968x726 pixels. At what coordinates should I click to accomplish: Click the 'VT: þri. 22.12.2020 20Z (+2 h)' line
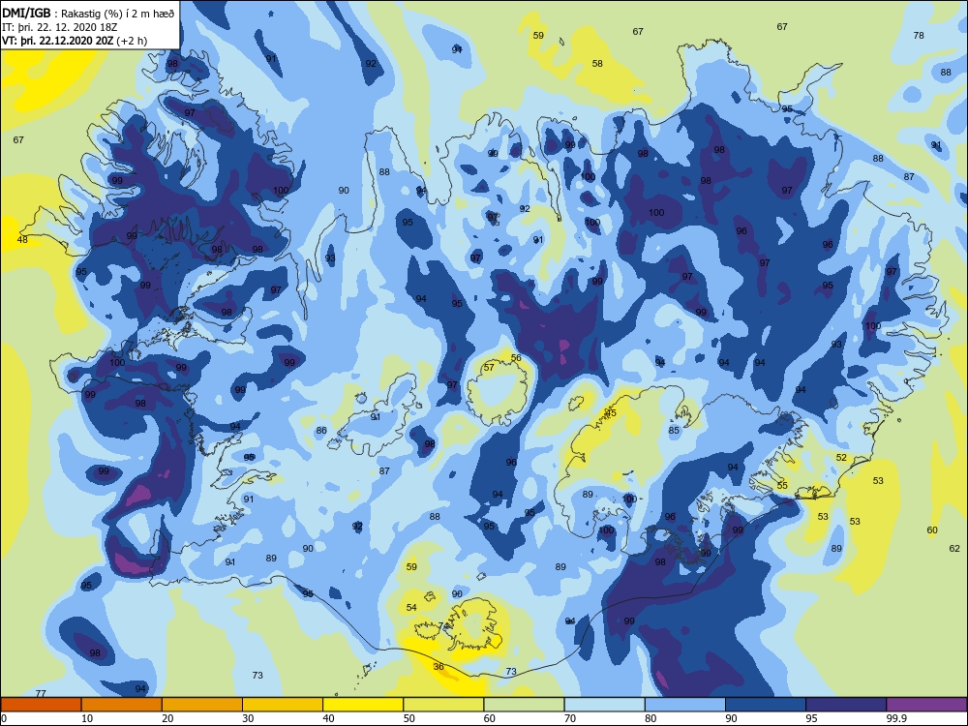click(x=75, y=41)
